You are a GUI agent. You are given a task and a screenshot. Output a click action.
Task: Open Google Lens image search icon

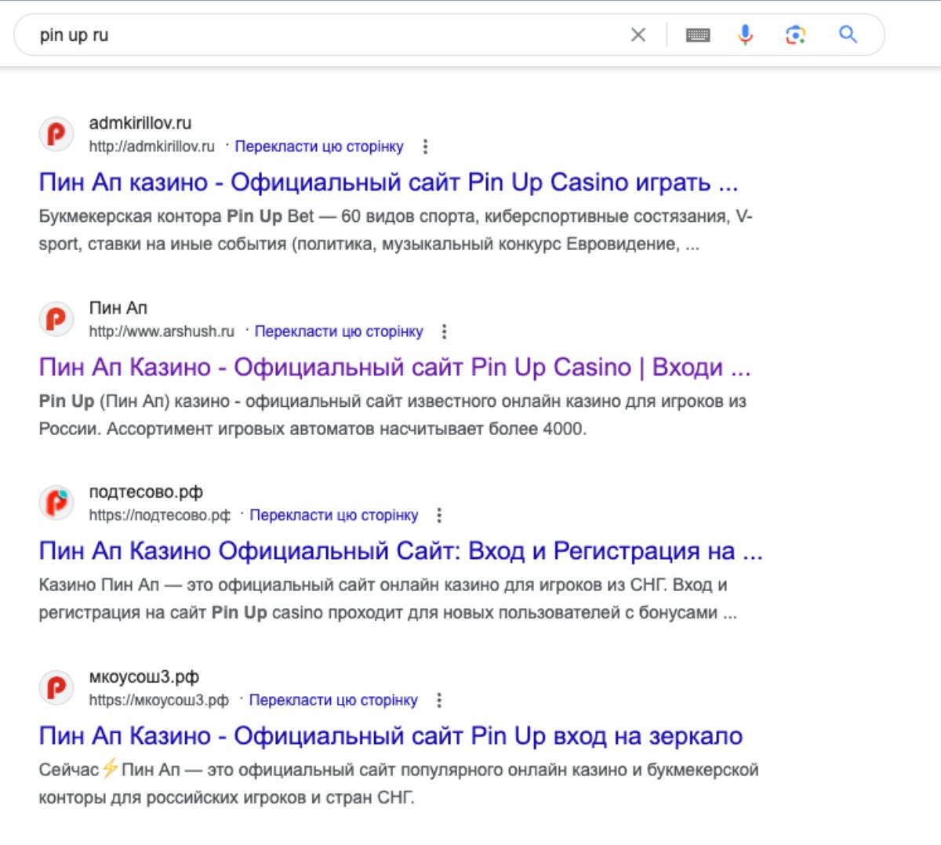click(796, 34)
